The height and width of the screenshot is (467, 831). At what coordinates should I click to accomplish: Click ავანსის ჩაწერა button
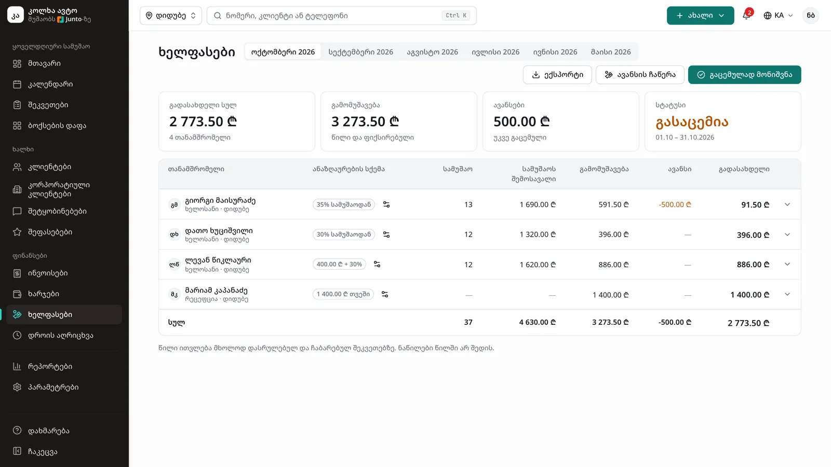(x=640, y=75)
